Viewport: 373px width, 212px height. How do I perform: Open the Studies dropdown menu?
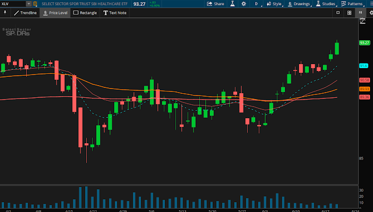[x=326, y=4]
